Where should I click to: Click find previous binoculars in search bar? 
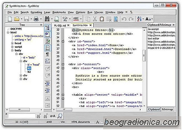coord(46,116)
